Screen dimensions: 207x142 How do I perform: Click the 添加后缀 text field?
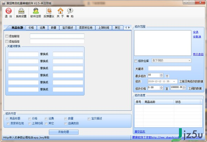(57, 41)
